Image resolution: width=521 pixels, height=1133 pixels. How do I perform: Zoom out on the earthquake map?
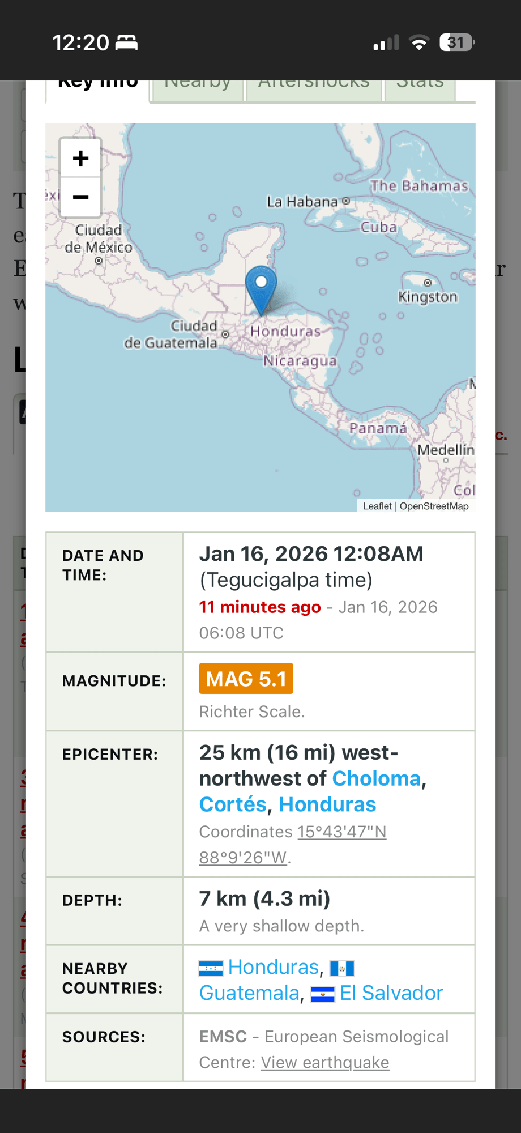tap(80, 197)
